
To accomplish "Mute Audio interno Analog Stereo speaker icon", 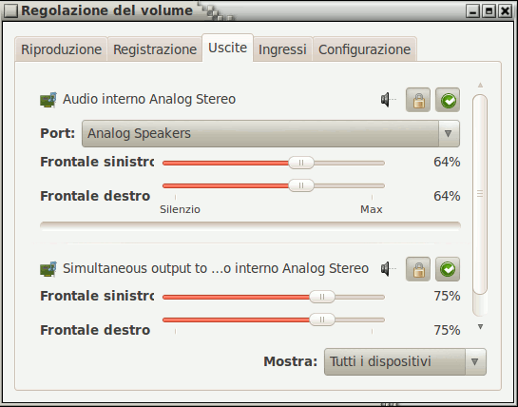I will click(x=388, y=100).
